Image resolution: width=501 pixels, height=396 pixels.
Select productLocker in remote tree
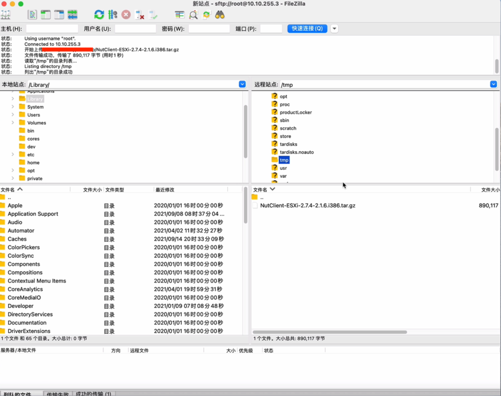(x=295, y=112)
